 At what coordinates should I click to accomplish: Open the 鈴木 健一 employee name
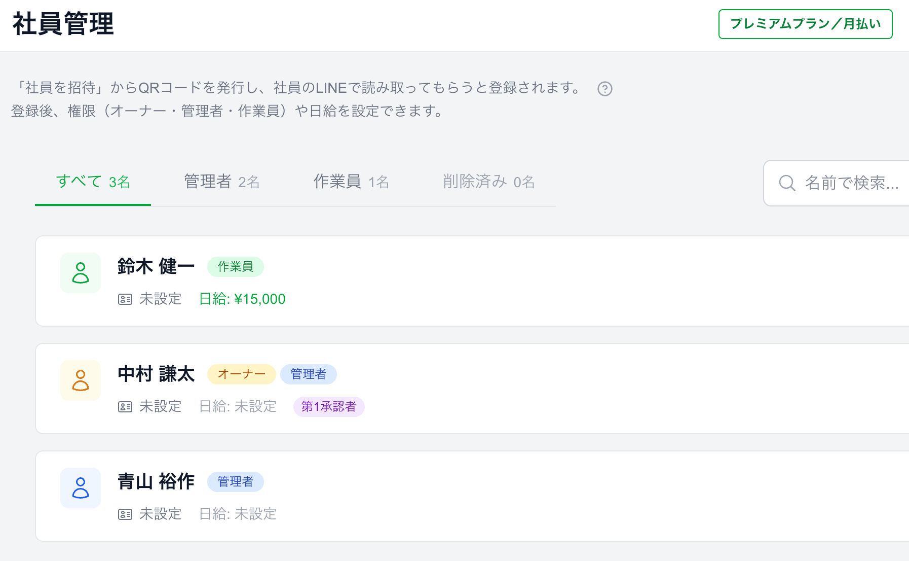[x=156, y=266]
